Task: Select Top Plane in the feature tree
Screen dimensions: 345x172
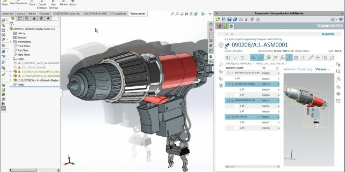Action: point(23,50)
